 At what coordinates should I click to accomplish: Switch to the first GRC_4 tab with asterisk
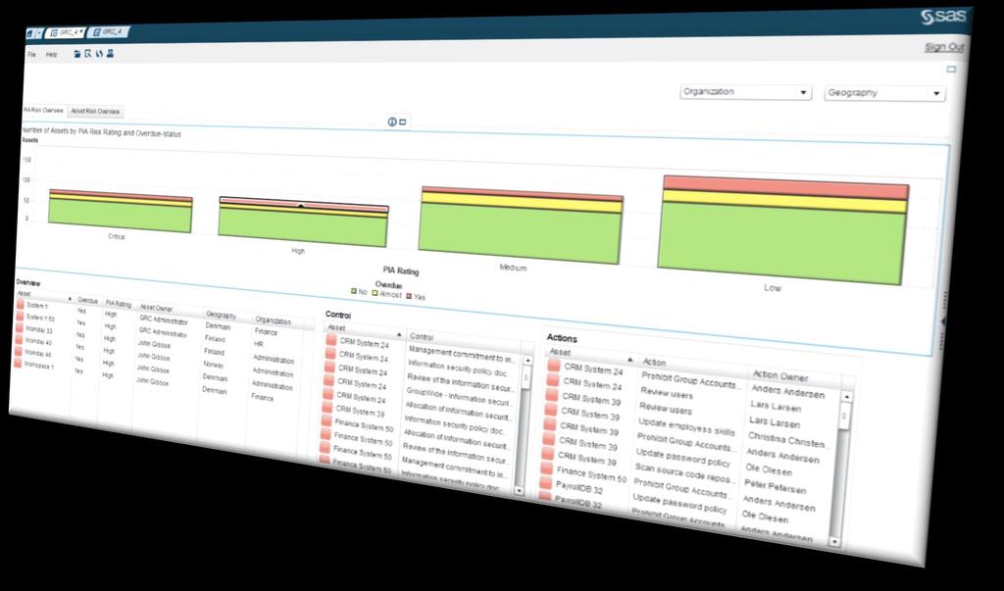(x=66, y=32)
